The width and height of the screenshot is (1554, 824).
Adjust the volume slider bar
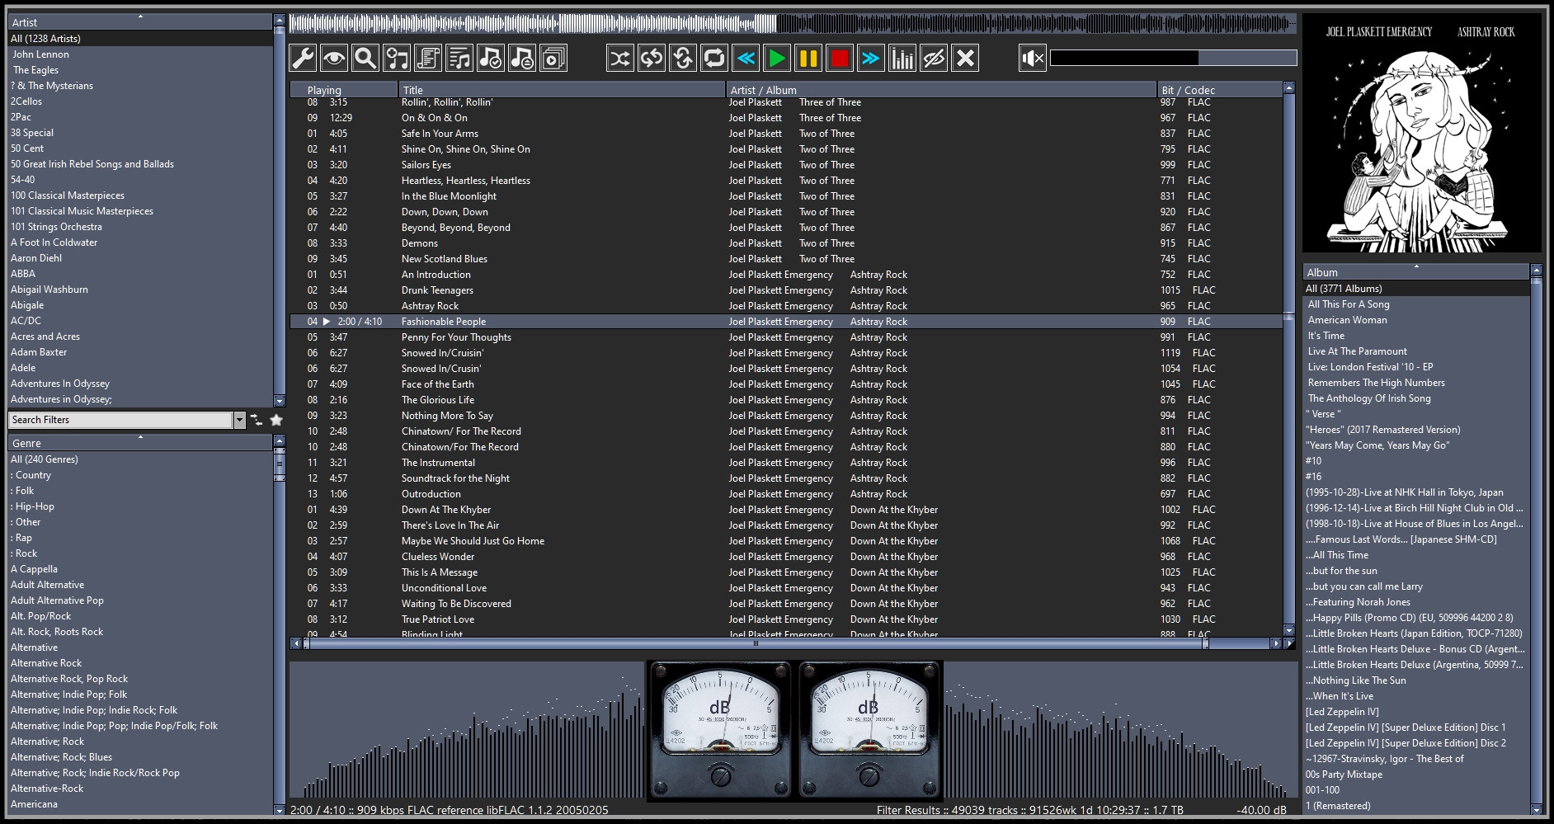tap(1172, 58)
